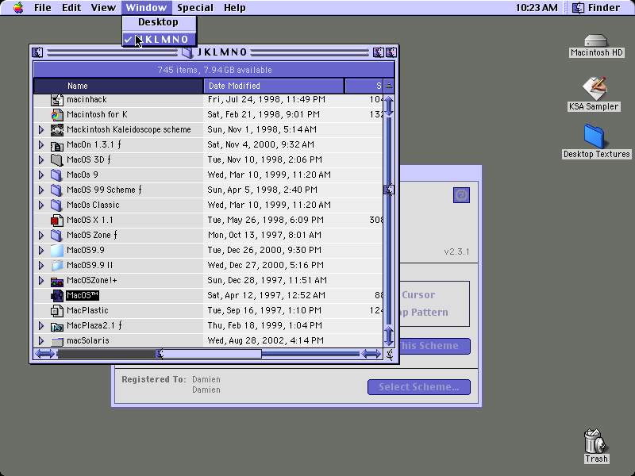Click the Mackintosh Kaleidoscope scheme folder icon
Screen dimensions: 635x476
(x=56, y=130)
